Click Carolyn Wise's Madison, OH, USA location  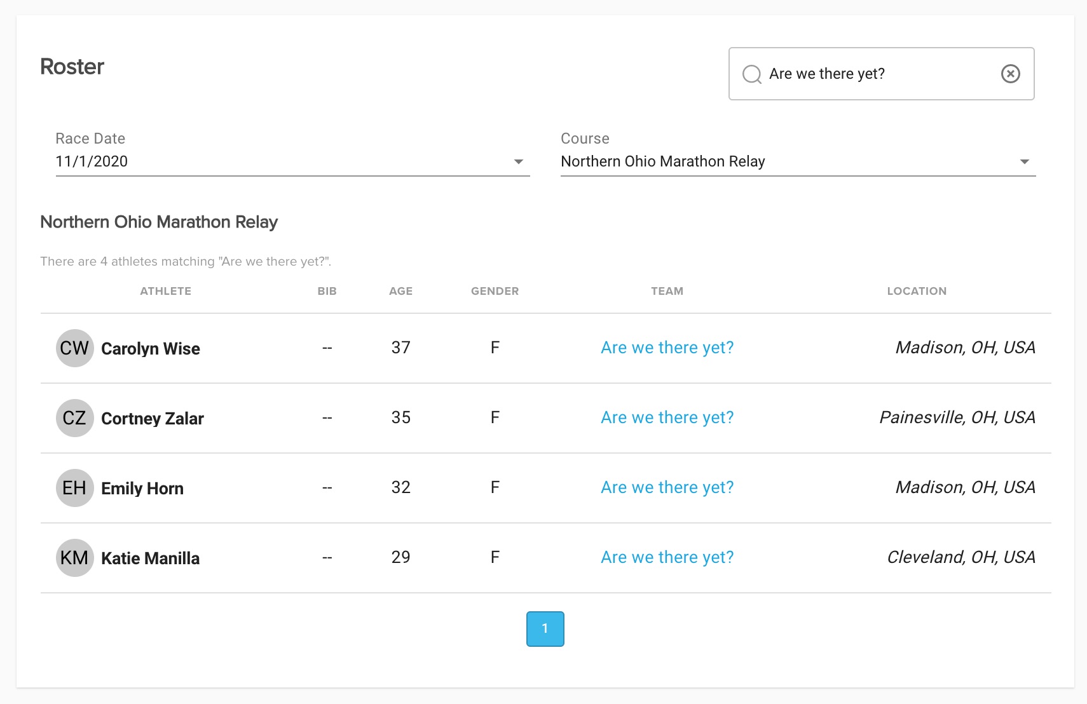966,348
